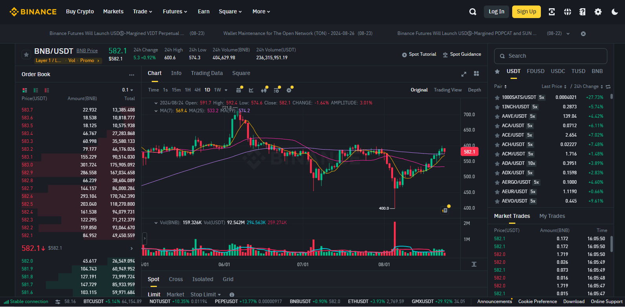This screenshot has height=307, width=625.
Task: Favorite the AAVE/USDT pair star
Action: pyautogui.click(x=497, y=117)
